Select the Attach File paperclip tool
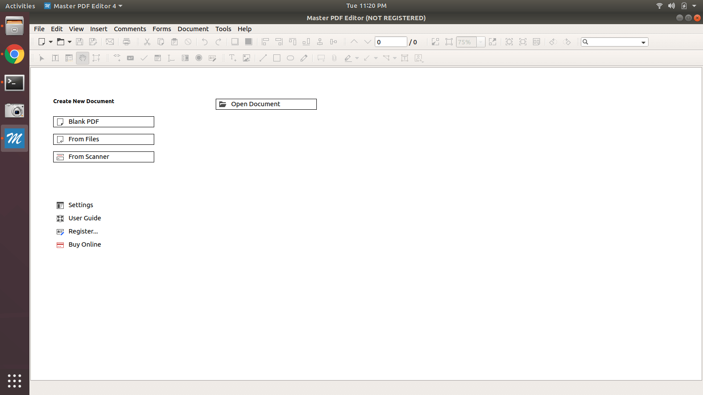The width and height of the screenshot is (703, 395). point(334,58)
